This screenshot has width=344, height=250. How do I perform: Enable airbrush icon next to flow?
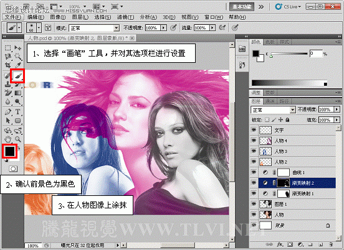[222, 27]
